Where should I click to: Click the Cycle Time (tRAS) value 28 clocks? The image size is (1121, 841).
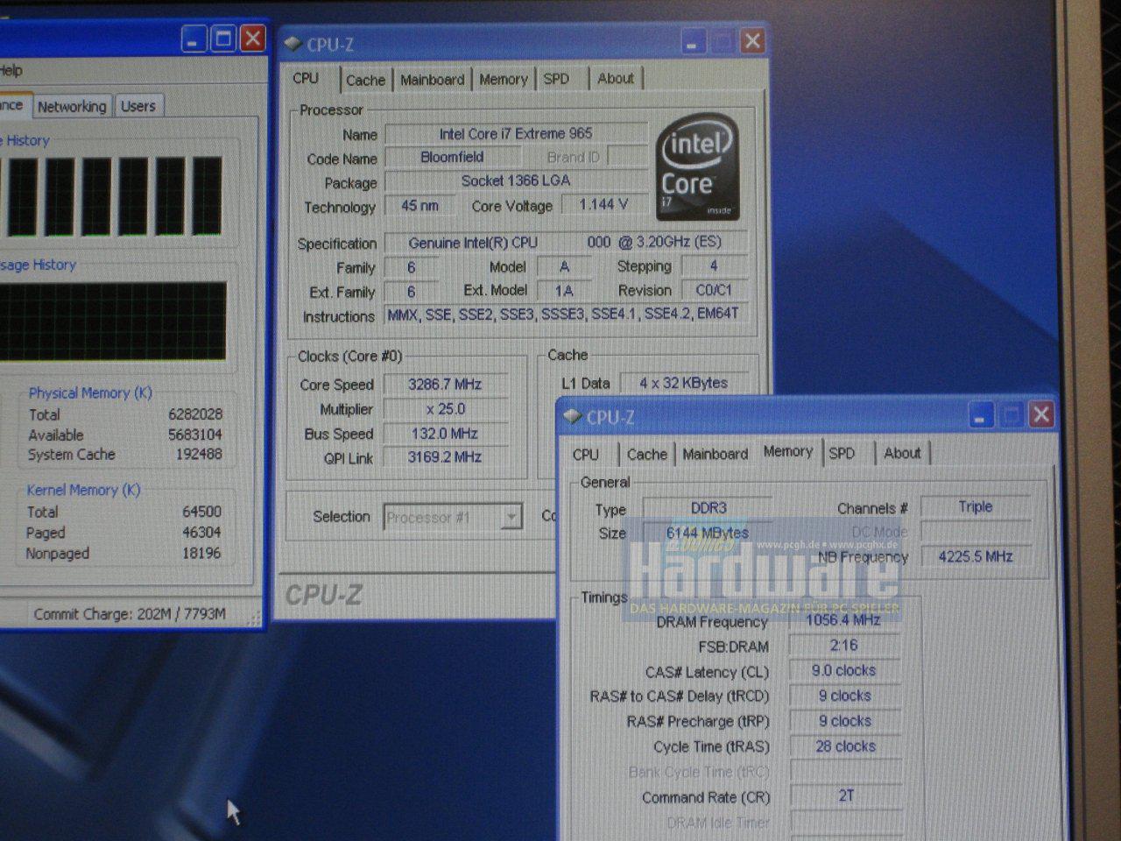pos(844,746)
